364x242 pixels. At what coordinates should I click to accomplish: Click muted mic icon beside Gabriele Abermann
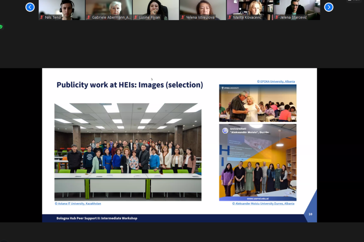(x=89, y=17)
